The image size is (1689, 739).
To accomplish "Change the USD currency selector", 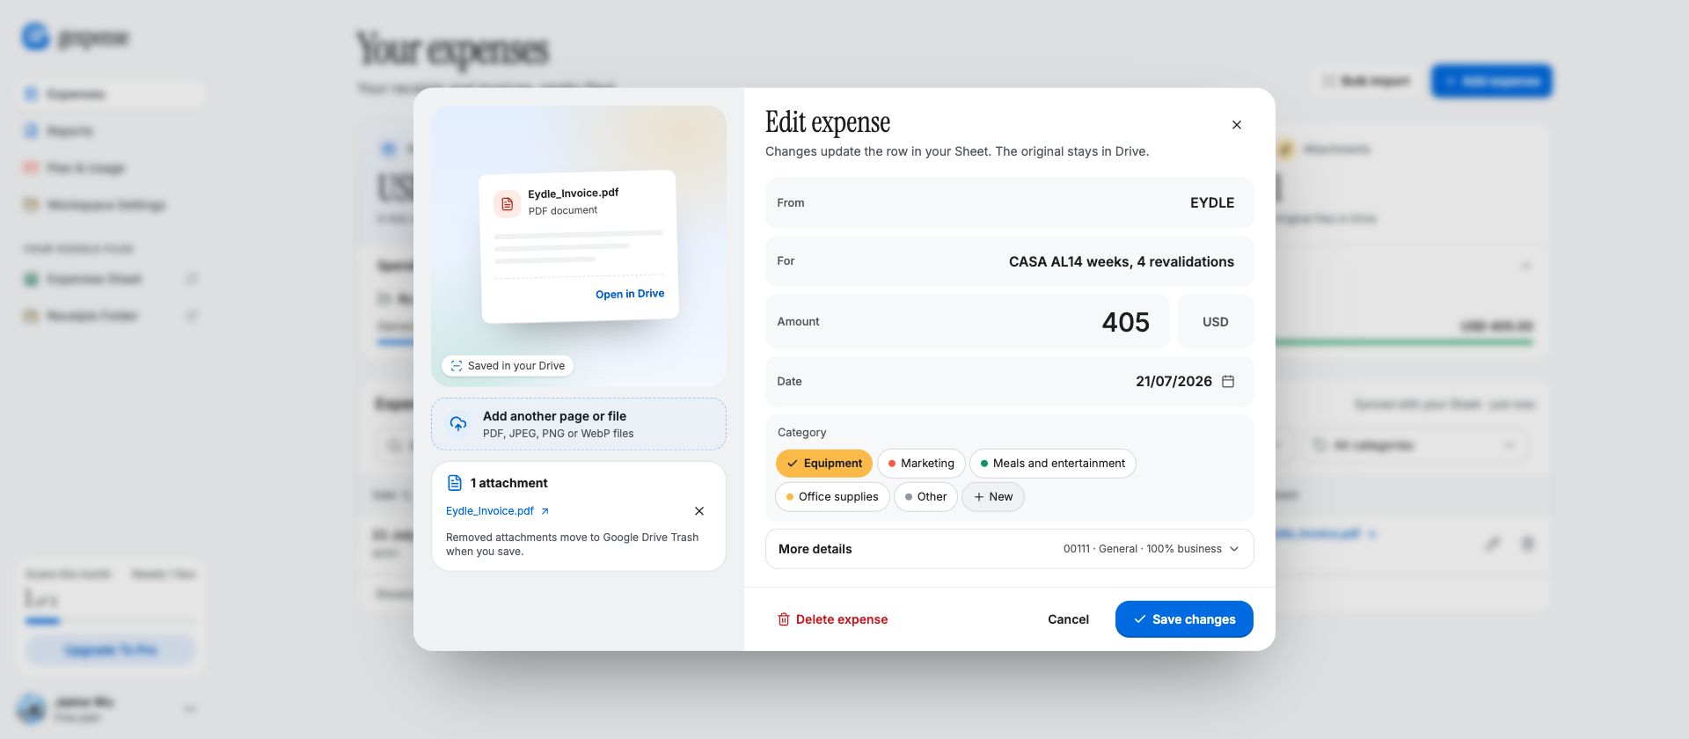I will tap(1215, 322).
